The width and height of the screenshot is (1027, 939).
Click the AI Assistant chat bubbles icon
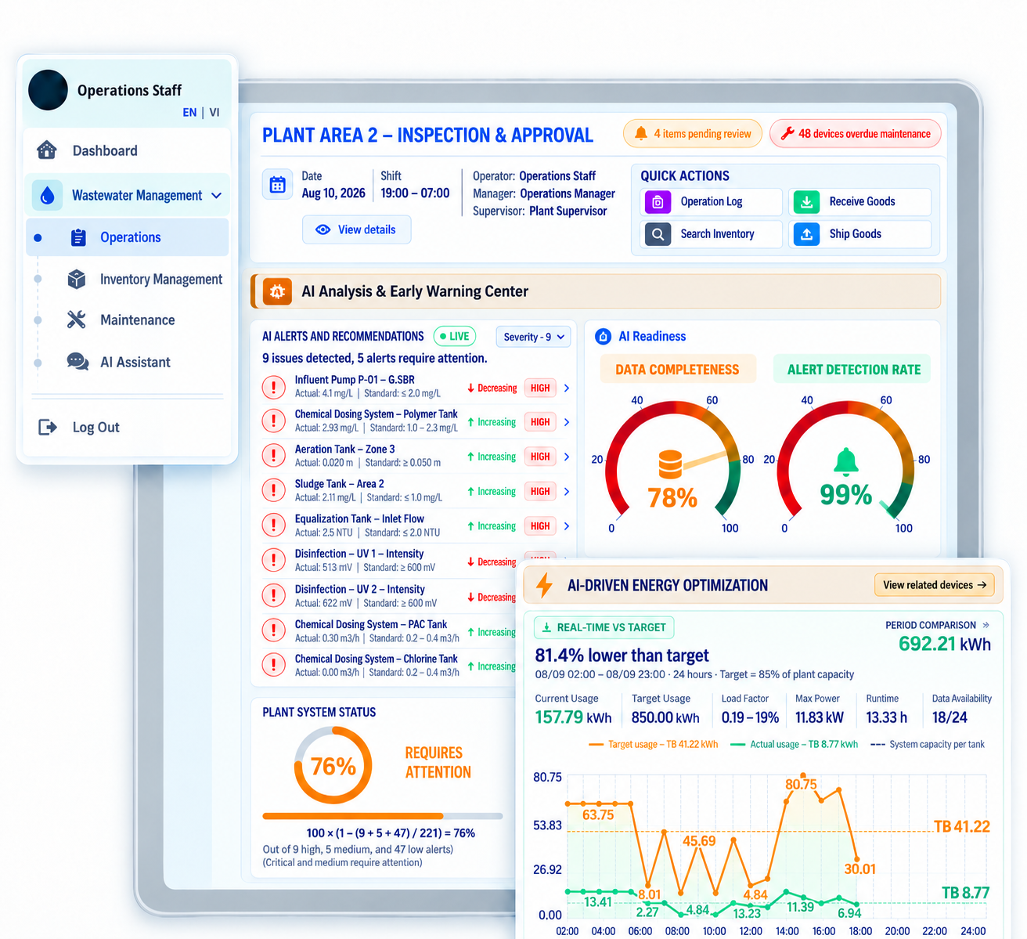77,362
